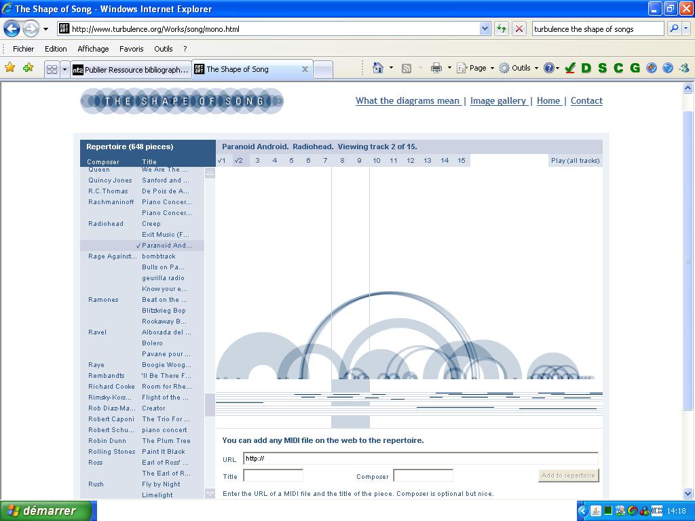Image resolution: width=695 pixels, height=521 pixels.
Task: Click the search magnifier icon
Action: pyautogui.click(x=674, y=29)
